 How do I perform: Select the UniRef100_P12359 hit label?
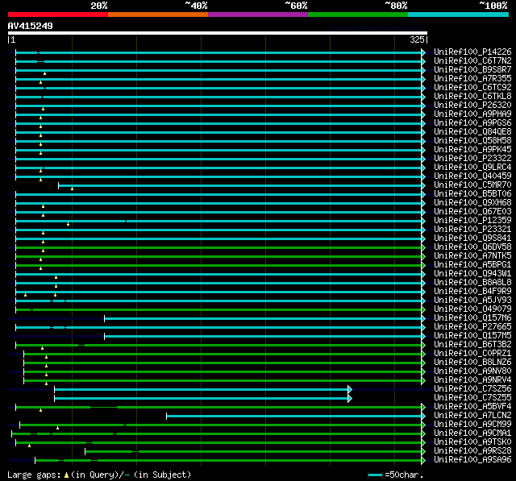472,221
